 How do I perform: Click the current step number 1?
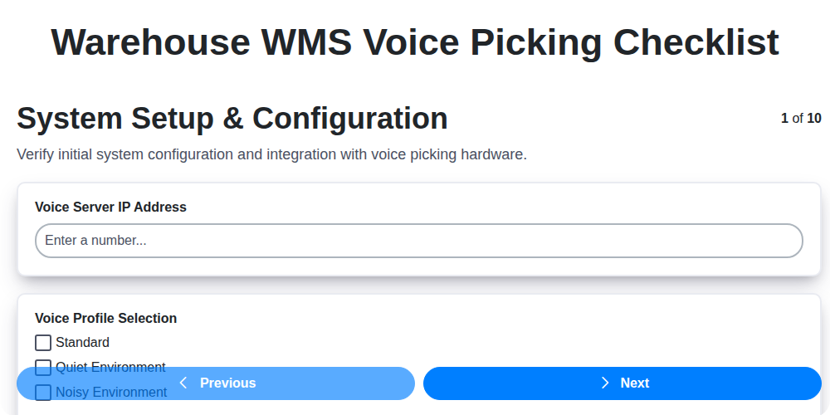tap(784, 119)
